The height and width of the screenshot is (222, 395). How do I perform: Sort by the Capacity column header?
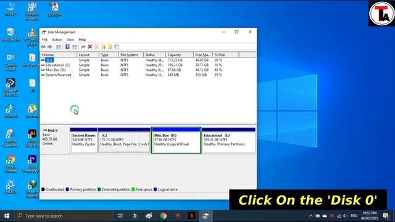(x=180, y=55)
